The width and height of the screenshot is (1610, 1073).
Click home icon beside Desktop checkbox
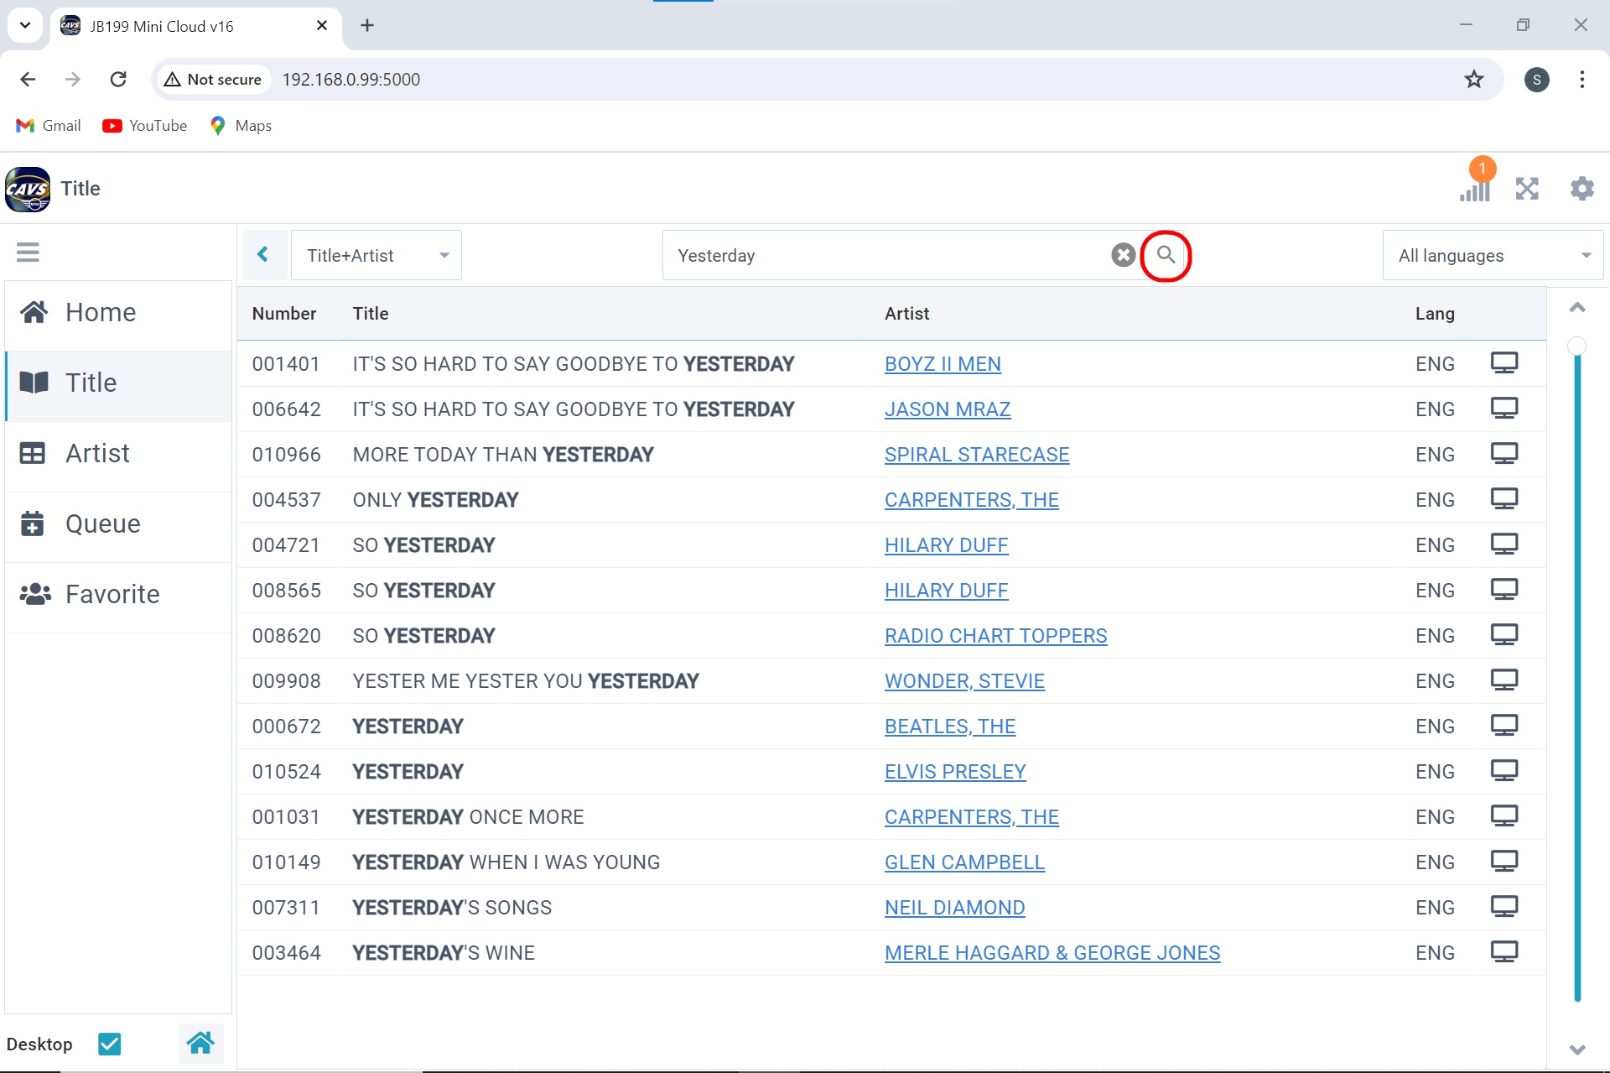(x=200, y=1044)
